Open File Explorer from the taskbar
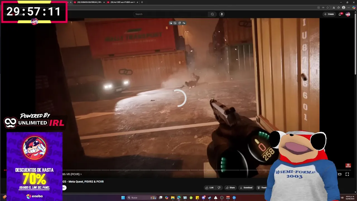357x201 pixels. (x=173, y=198)
